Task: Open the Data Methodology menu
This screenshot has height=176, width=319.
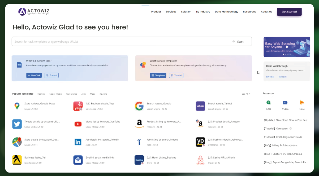Action: click(227, 12)
